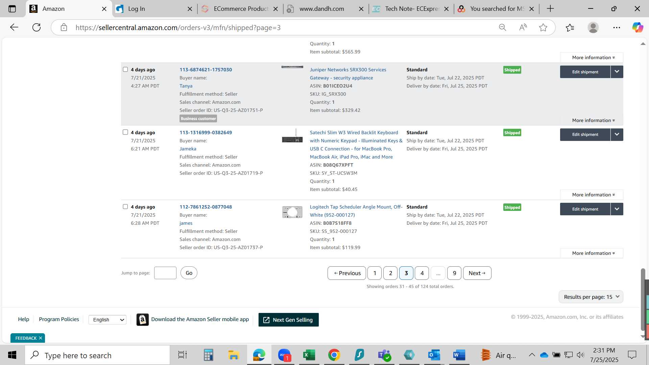This screenshot has width=649, height=365.
Task: Open File Explorer from the taskbar
Action: tap(234, 355)
